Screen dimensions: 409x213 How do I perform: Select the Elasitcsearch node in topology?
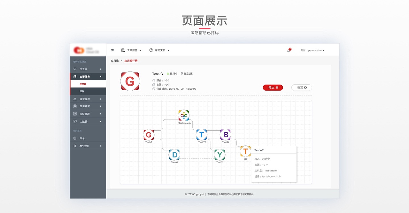pyautogui.click(x=184, y=115)
